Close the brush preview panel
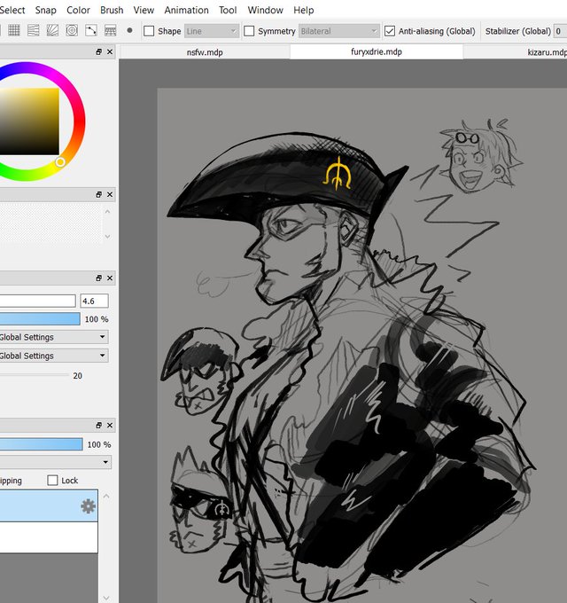Image resolution: width=567 pixels, height=603 pixels. click(110, 194)
